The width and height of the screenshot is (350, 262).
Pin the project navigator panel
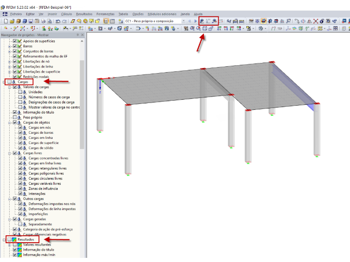pyautogui.click(x=78, y=35)
